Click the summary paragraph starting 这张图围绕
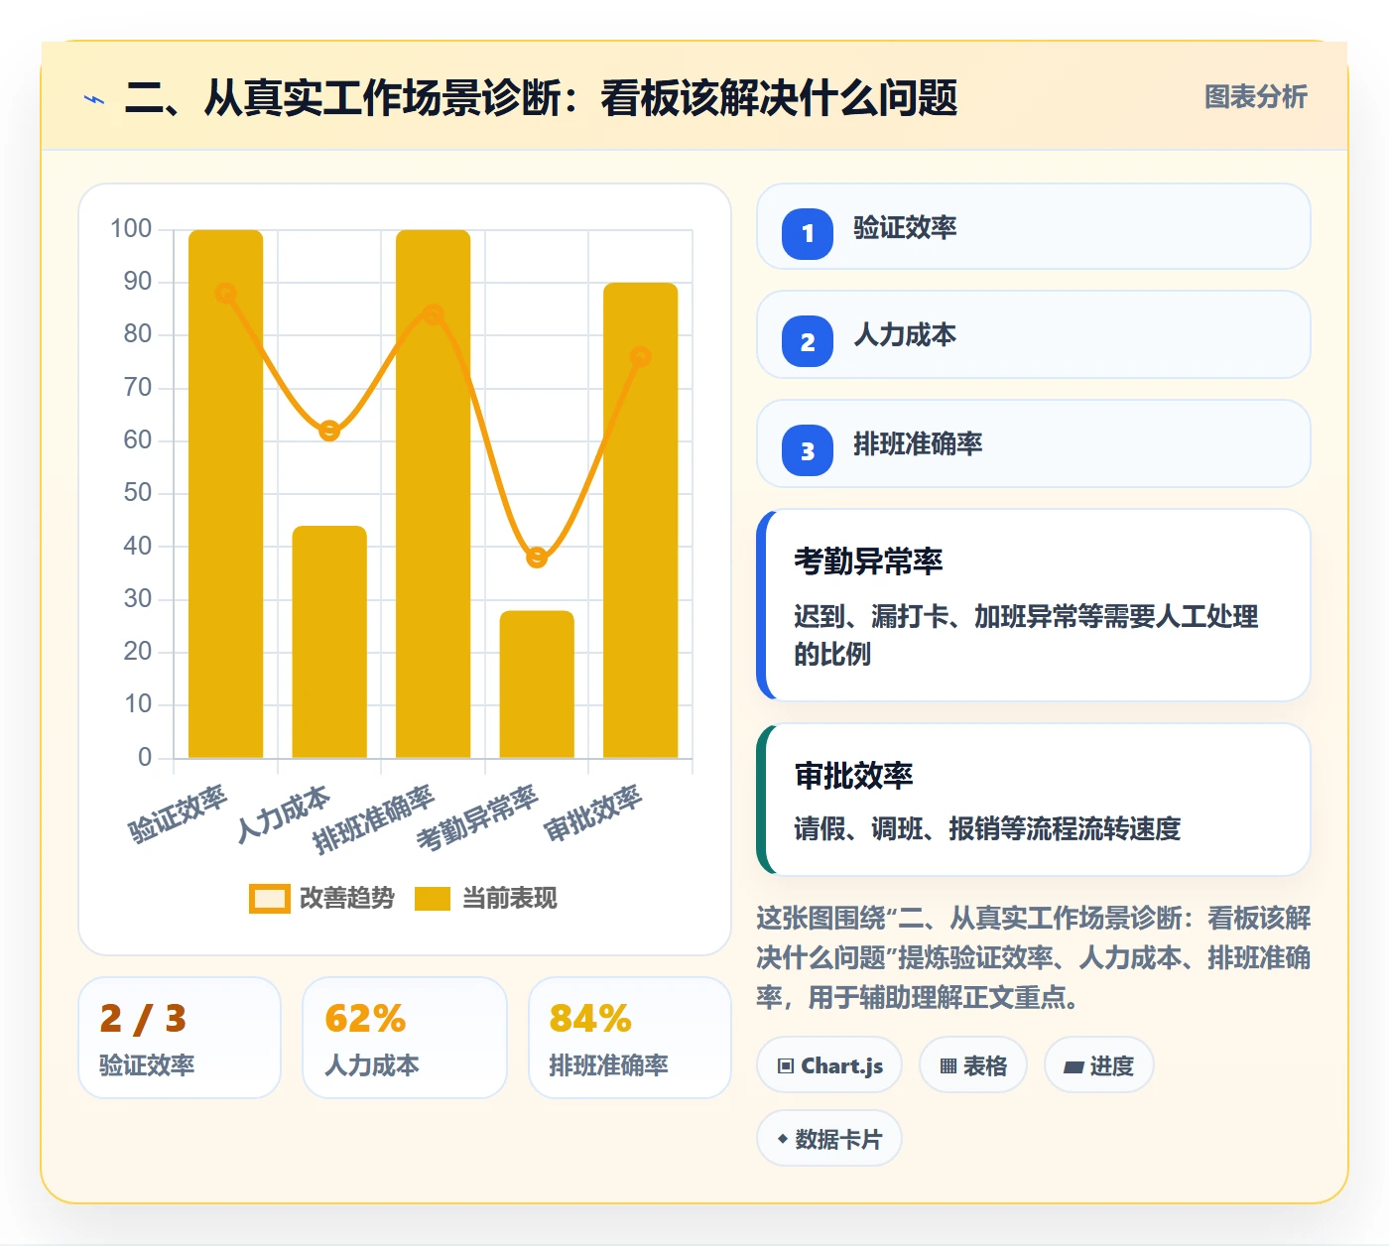The height and width of the screenshot is (1246, 1389). click(1034, 957)
